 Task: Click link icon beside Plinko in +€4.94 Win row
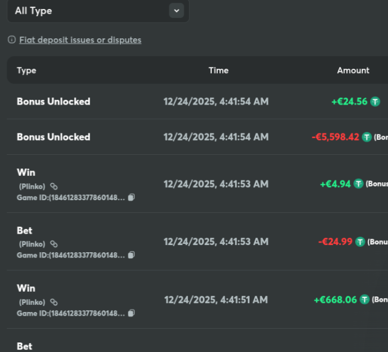[x=54, y=186]
